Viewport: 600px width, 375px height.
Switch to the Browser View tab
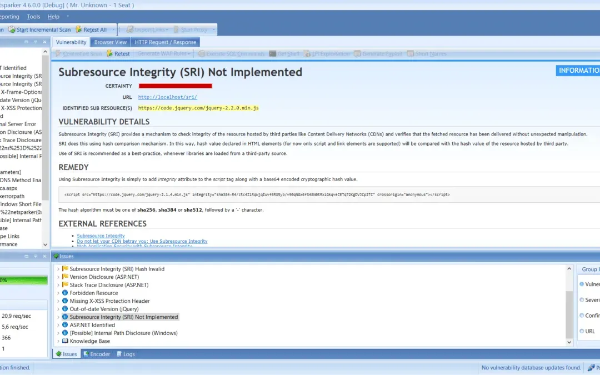[110, 42]
